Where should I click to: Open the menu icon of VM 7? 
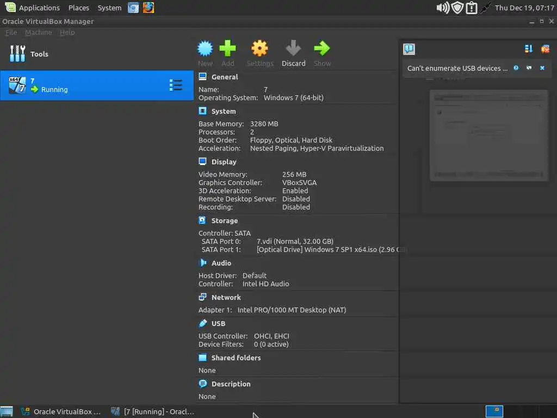click(x=176, y=85)
